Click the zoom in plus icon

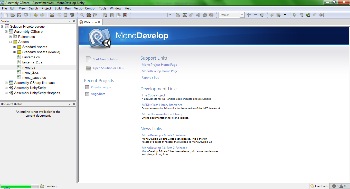[249, 15]
